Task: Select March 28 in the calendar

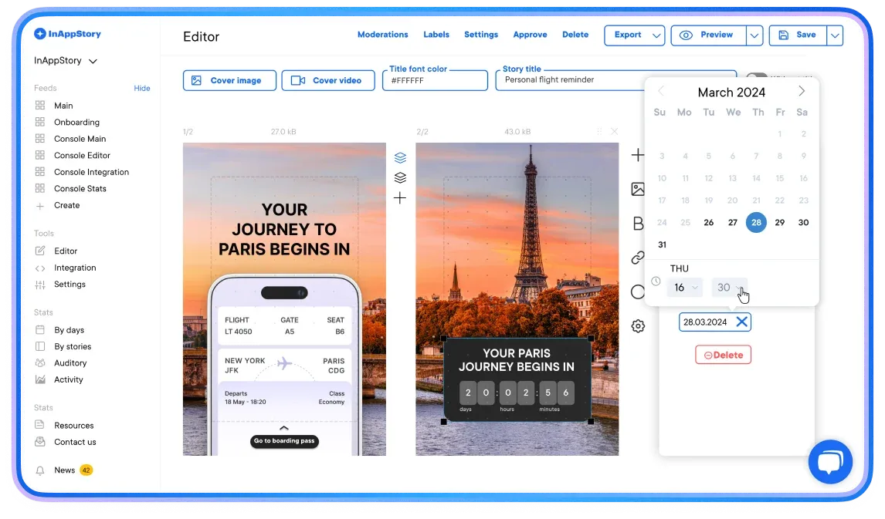Action: click(756, 222)
